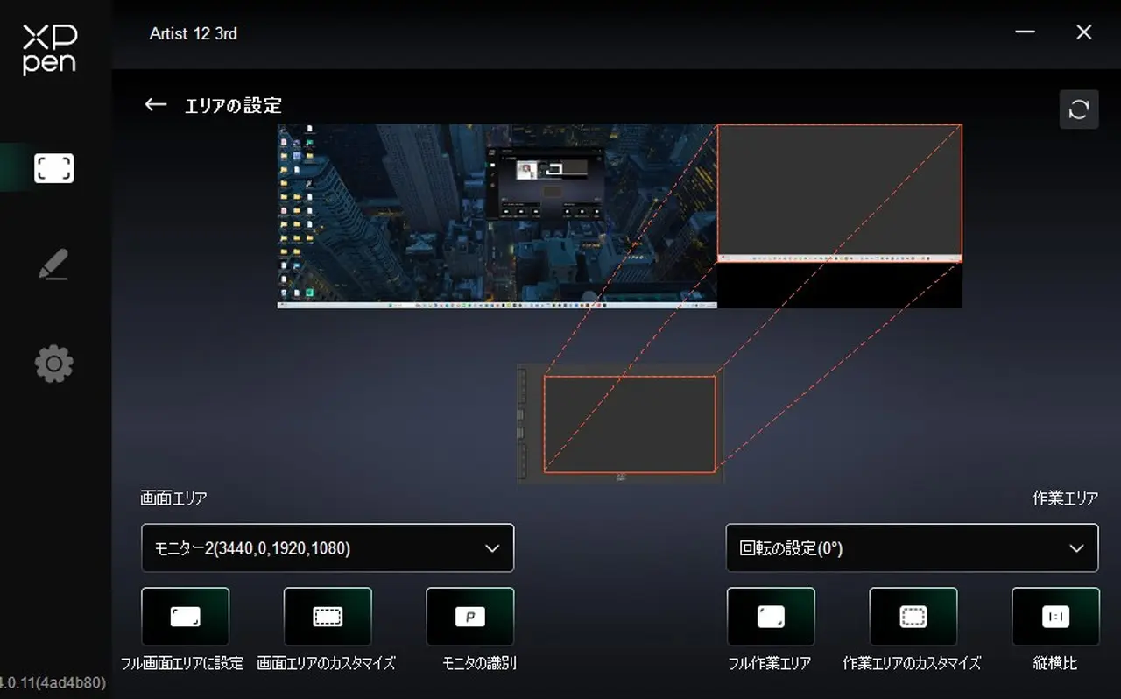Identify monitors with モニタの識別 button

click(469, 617)
